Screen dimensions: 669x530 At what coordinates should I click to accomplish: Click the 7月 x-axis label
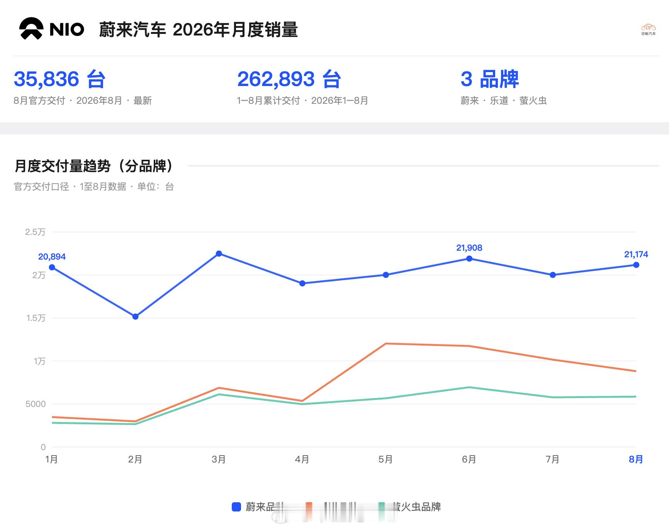[552, 459]
